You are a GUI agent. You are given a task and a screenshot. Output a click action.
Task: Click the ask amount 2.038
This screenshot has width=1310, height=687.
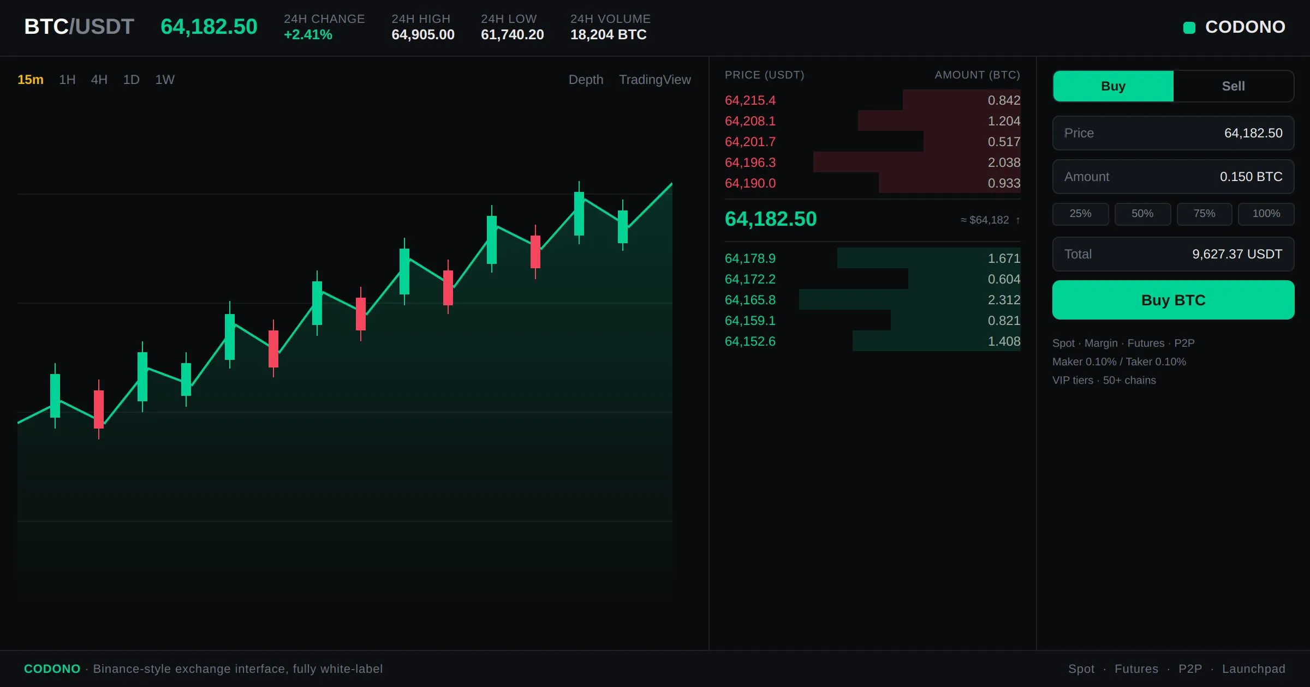point(1004,162)
